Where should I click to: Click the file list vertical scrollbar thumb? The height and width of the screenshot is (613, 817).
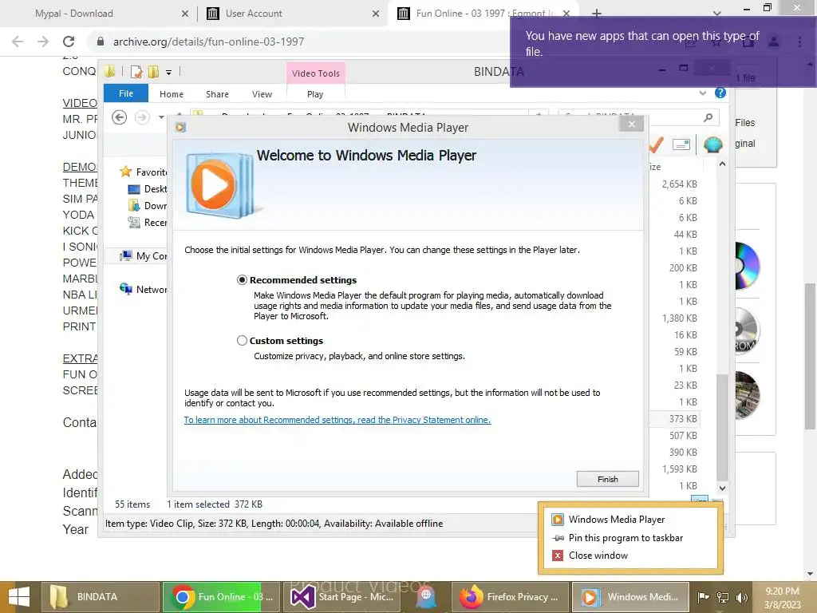[x=722, y=428]
